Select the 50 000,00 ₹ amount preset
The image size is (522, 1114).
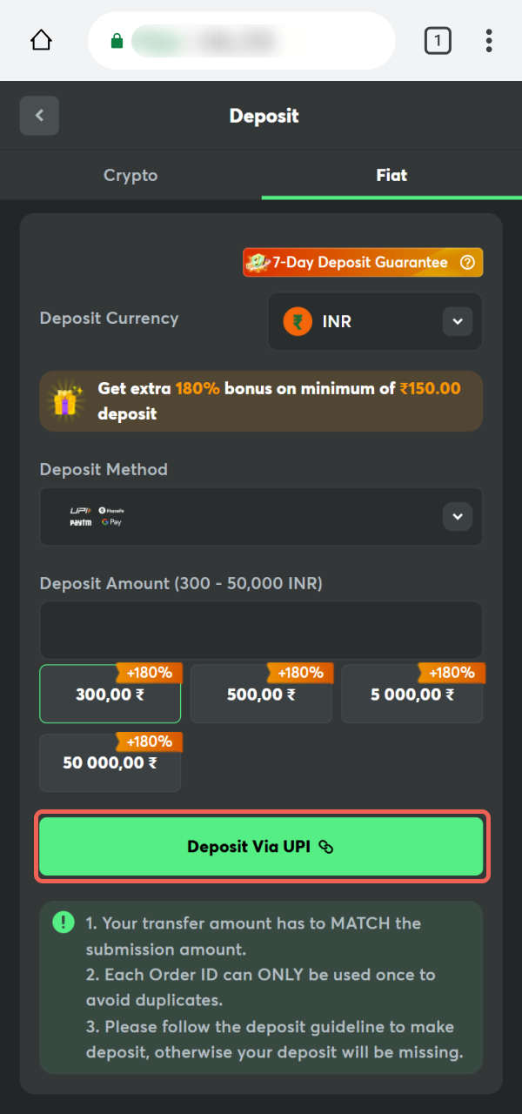coord(110,763)
